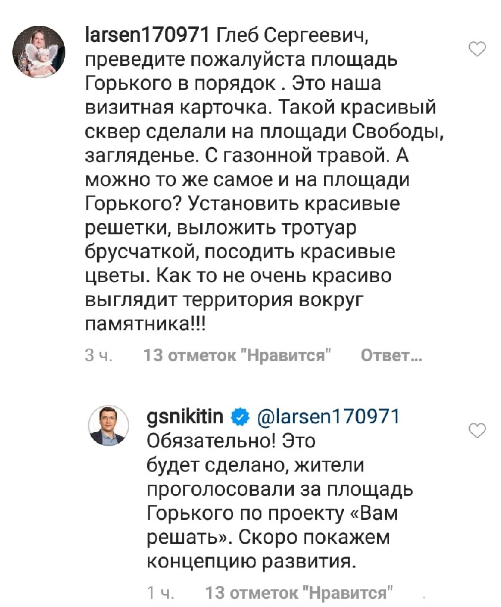Screen dimensions: 501x607
Task: Click "визитная карточка" phrase in the comment
Action: click(176, 108)
